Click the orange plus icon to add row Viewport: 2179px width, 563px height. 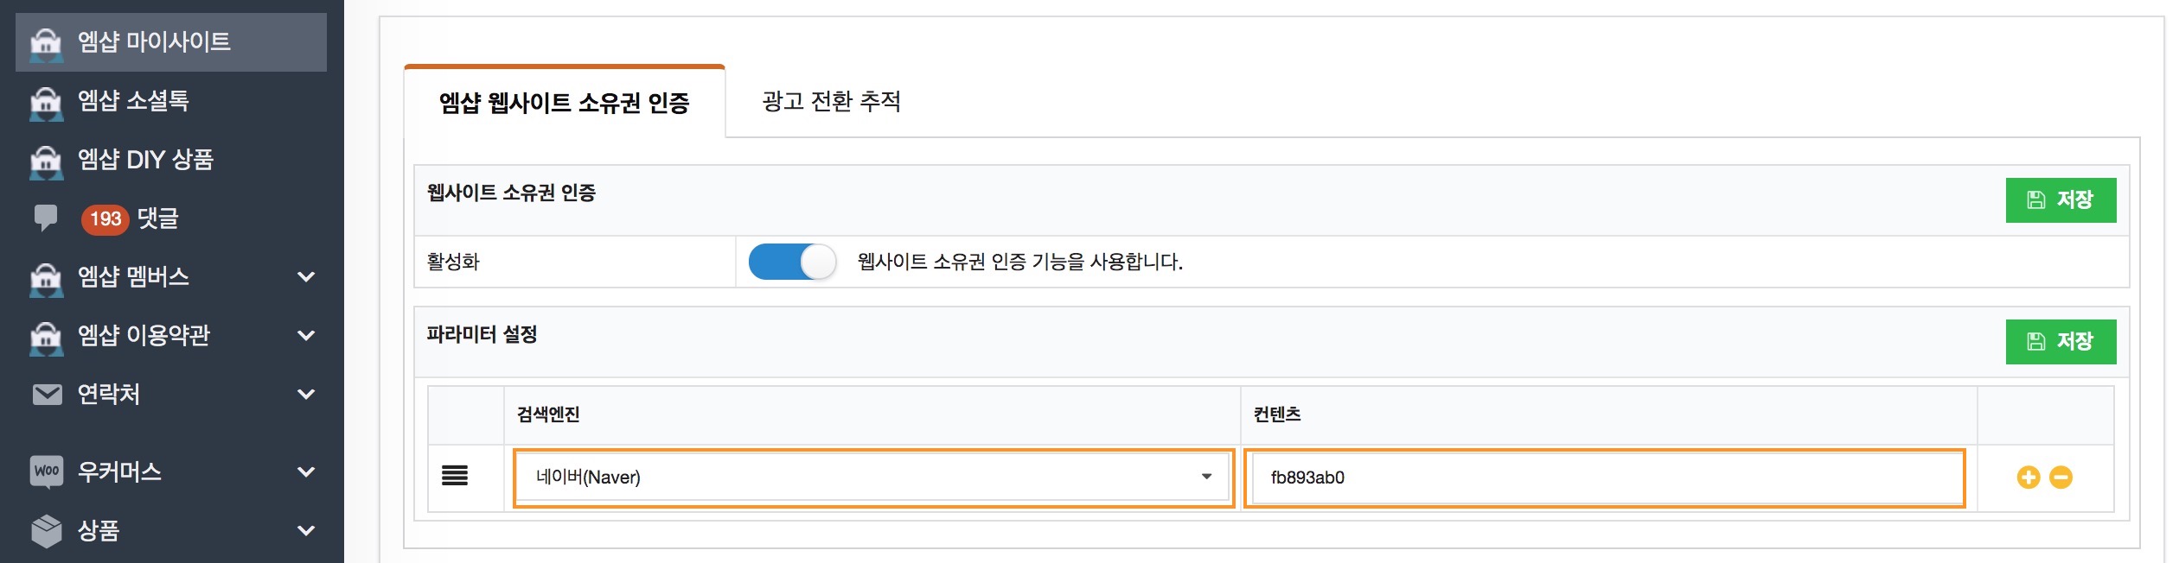pos(2028,478)
